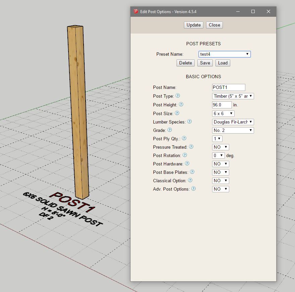Click the Update button
This screenshot has height=292, width=295.
pyautogui.click(x=194, y=25)
